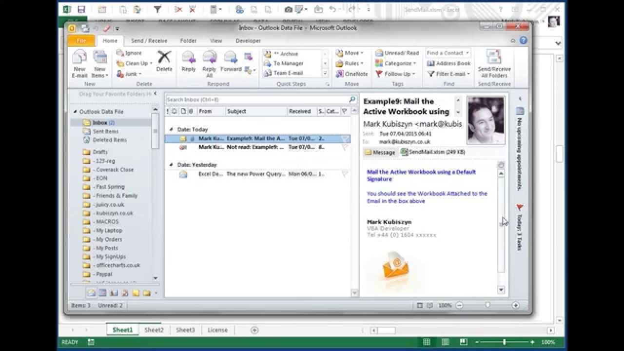Screen dimensions: 624x351
Task: Collapse the Outlook Data File tree
Action: pyautogui.click(x=75, y=112)
